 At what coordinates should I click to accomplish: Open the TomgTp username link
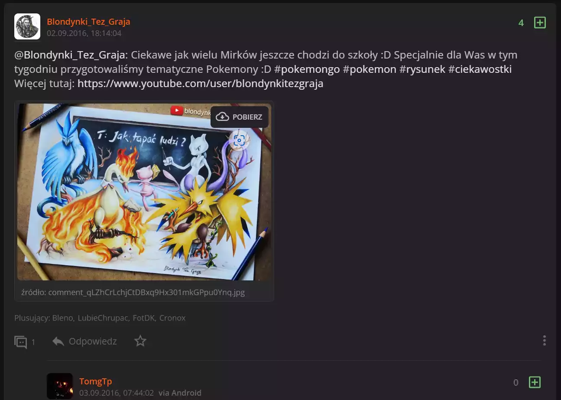96,381
